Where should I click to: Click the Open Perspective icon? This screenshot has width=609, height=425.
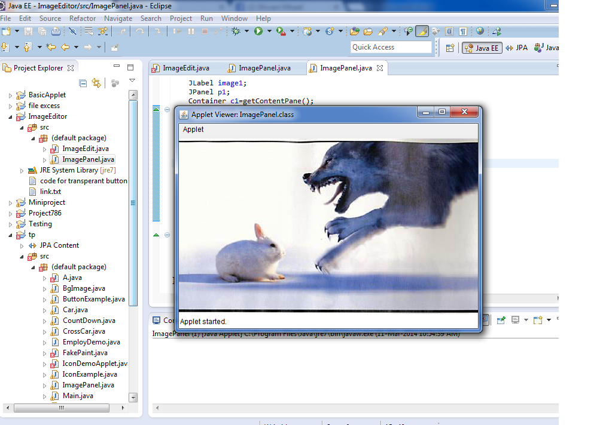tap(450, 48)
